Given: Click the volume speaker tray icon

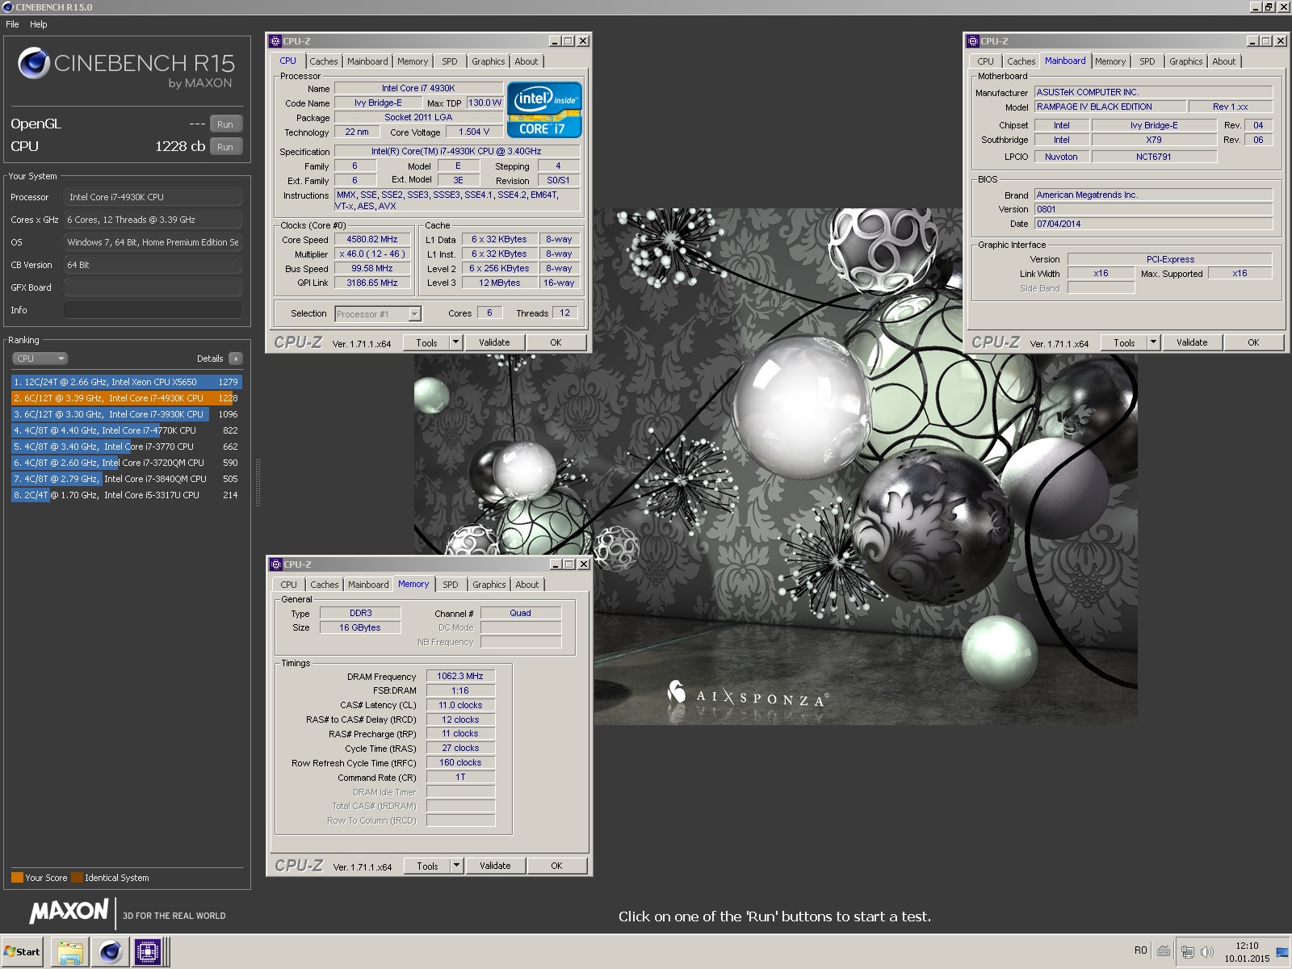Looking at the screenshot, I should click(1206, 951).
